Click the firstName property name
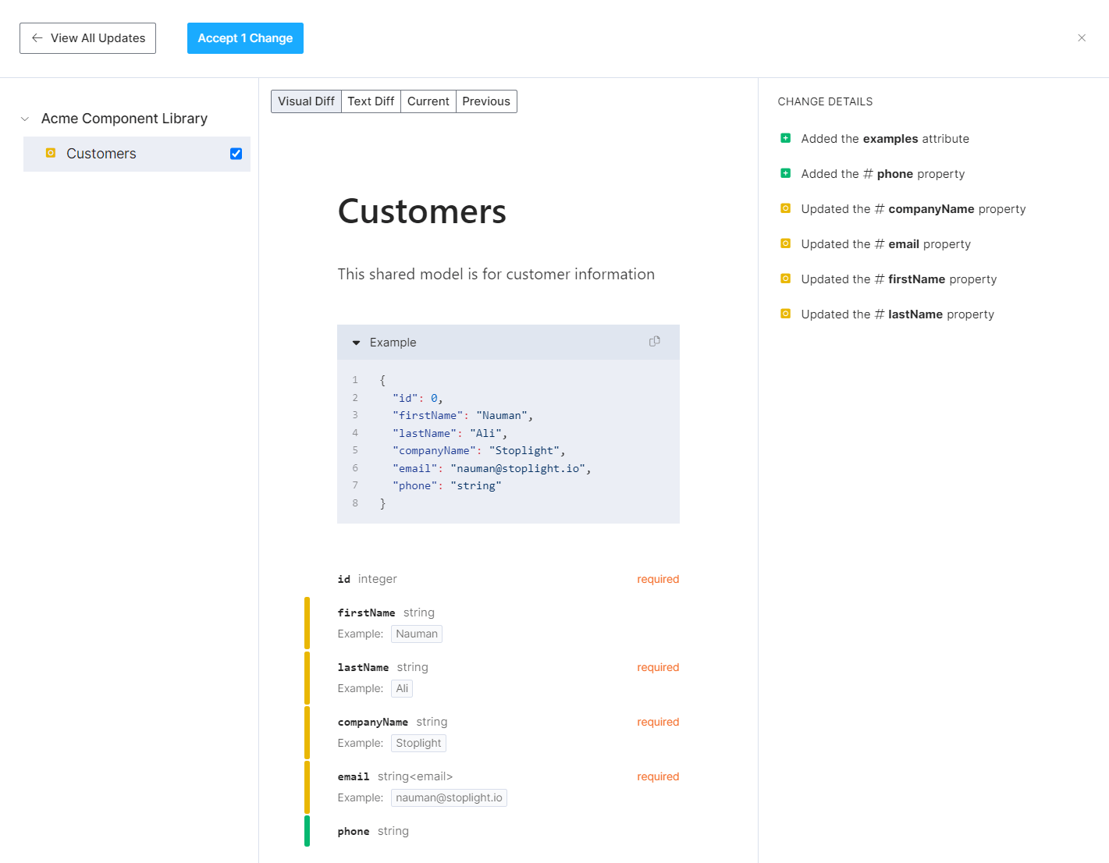This screenshot has height=863, width=1109. (366, 613)
